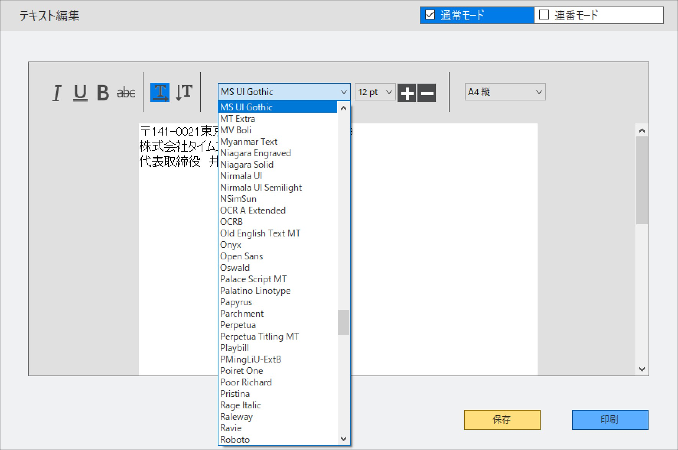Screen dimensions: 678x450
Task: Open the A4 縦 paper size dropdown
Action: (505, 92)
